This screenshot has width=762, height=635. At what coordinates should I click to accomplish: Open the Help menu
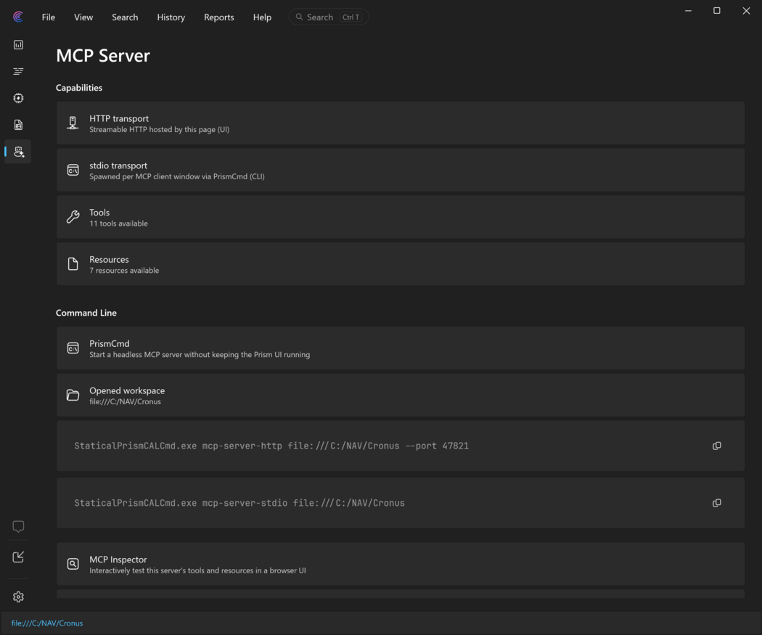click(262, 17)
